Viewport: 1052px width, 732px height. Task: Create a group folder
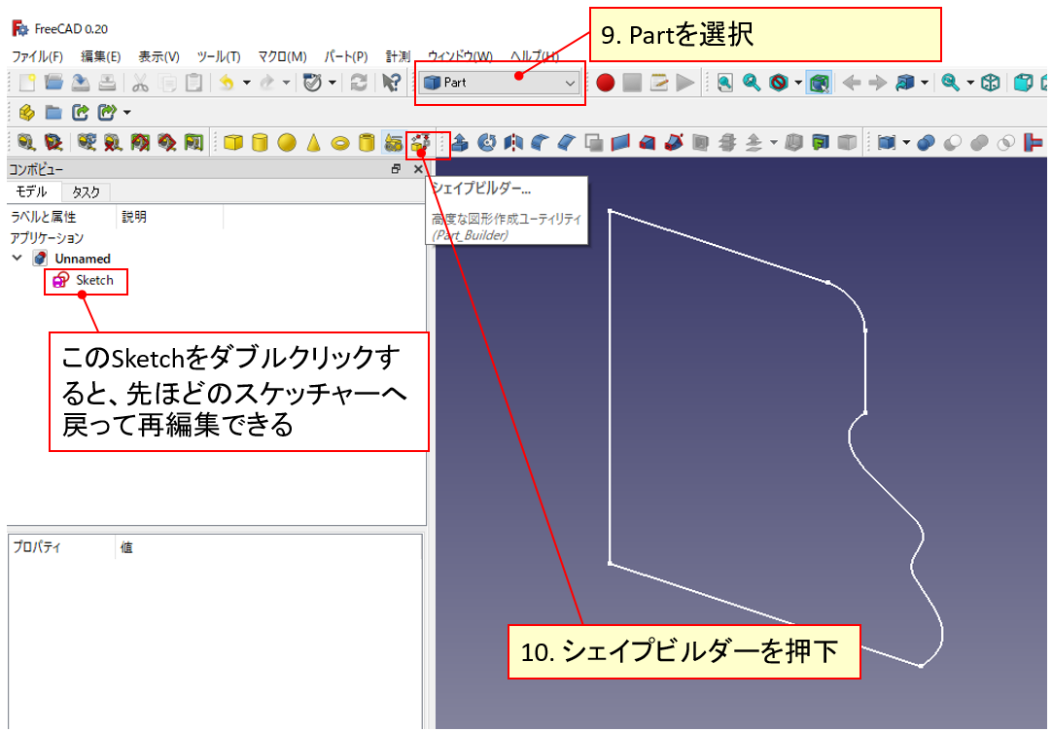(53, 112)
